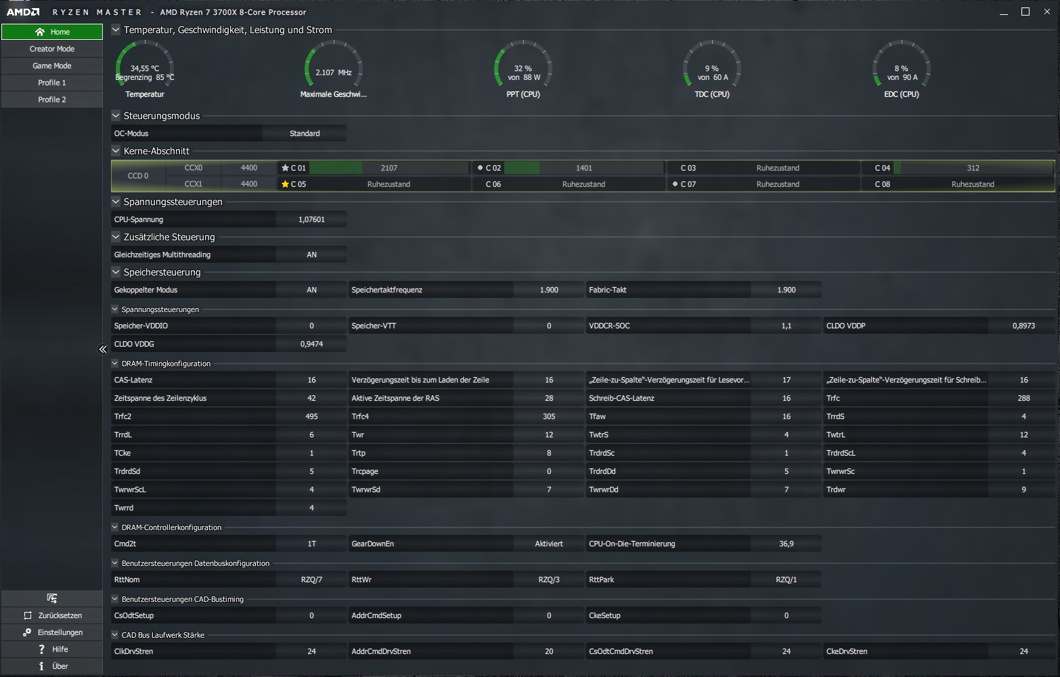The image size is (1060, 677).
Task: Collapse Zusätzliche Steuerung section
Action: (x=116, y=237)
